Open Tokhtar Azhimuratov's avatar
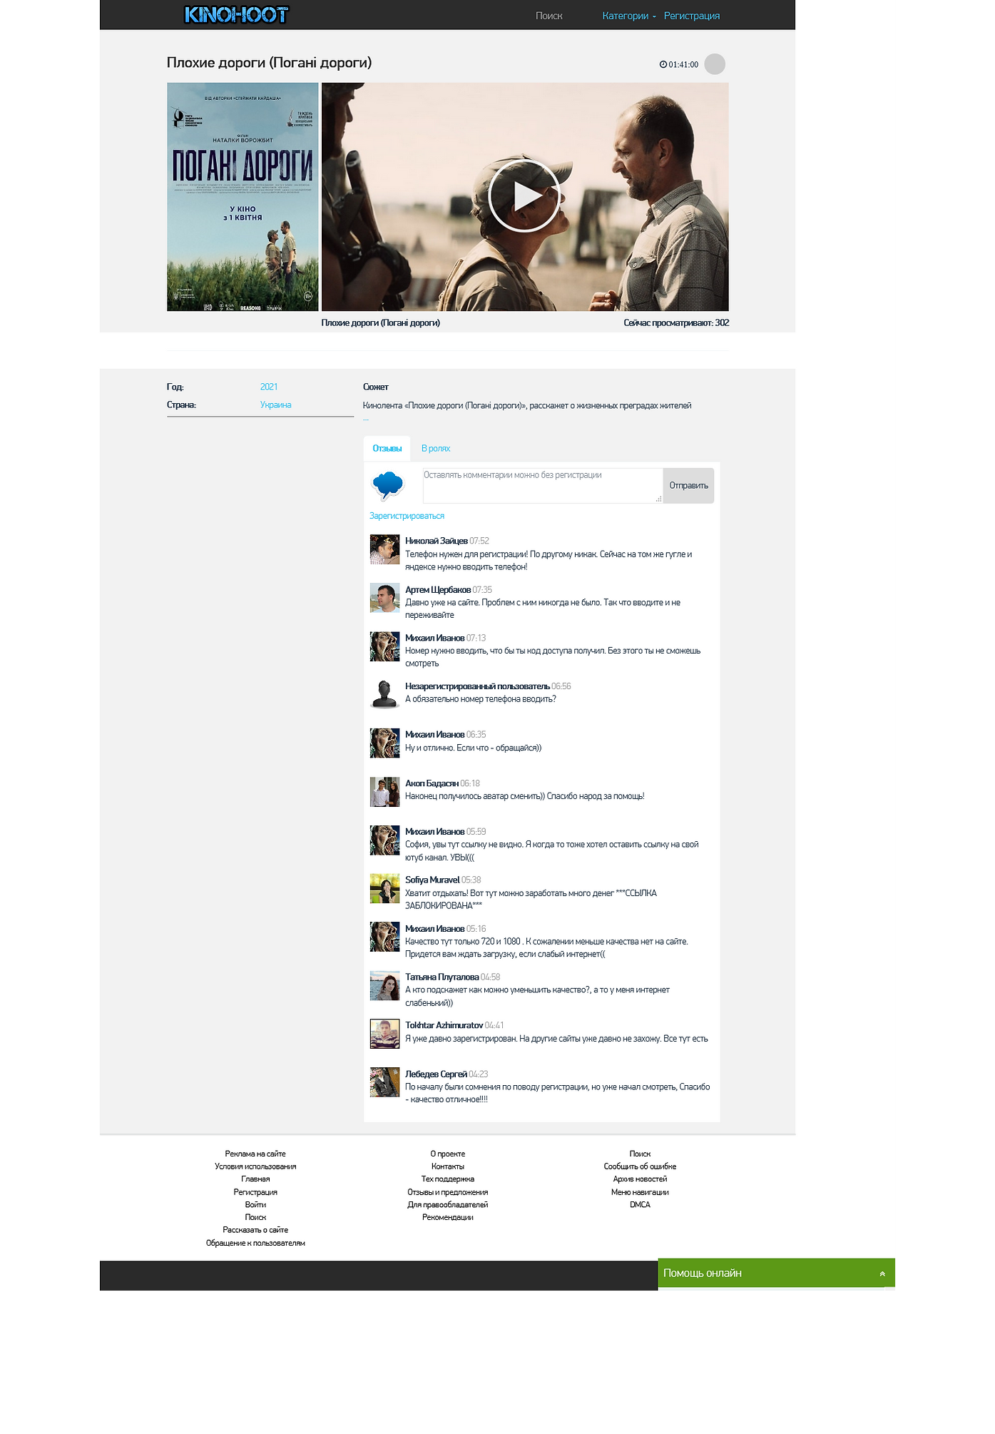Image resolution: width=995 pixels, height=1434 pixels. pyautogui.click(x=384, y=1034)
